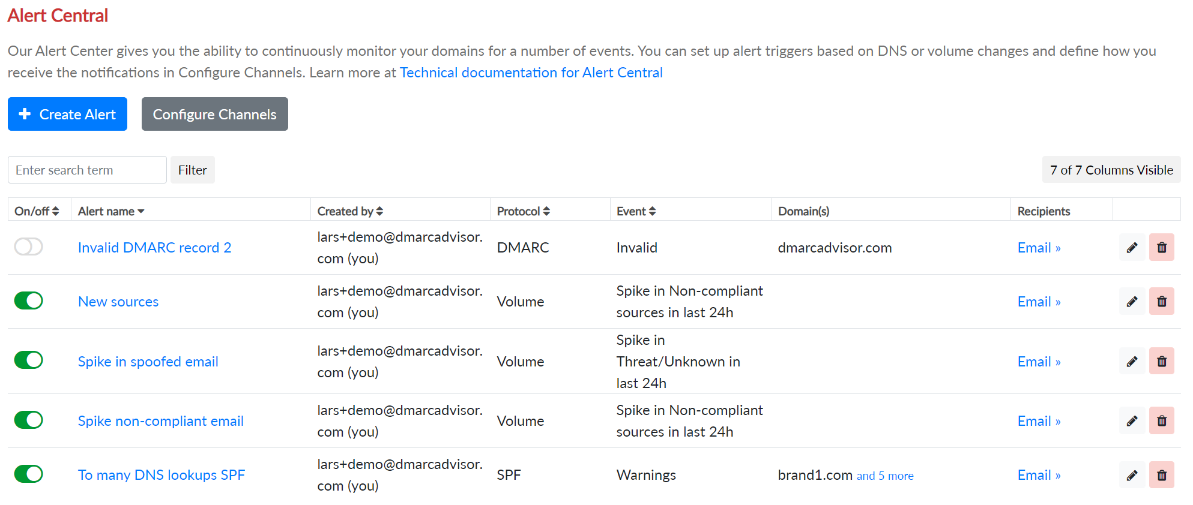Open the Configure Channels page

coord(214,114)
